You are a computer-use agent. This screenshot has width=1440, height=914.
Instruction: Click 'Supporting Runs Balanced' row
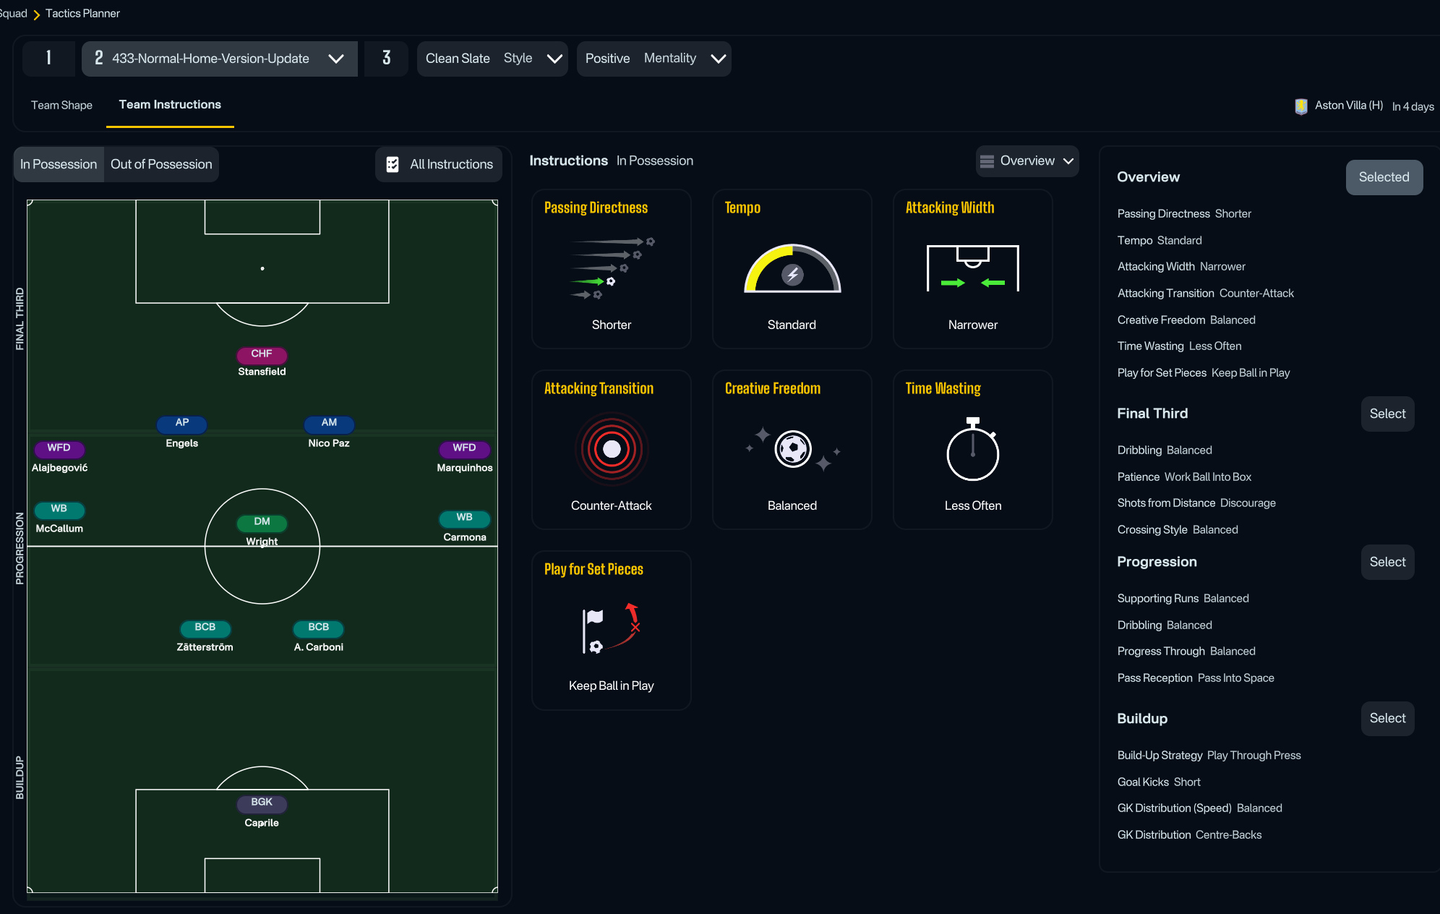1183,599
